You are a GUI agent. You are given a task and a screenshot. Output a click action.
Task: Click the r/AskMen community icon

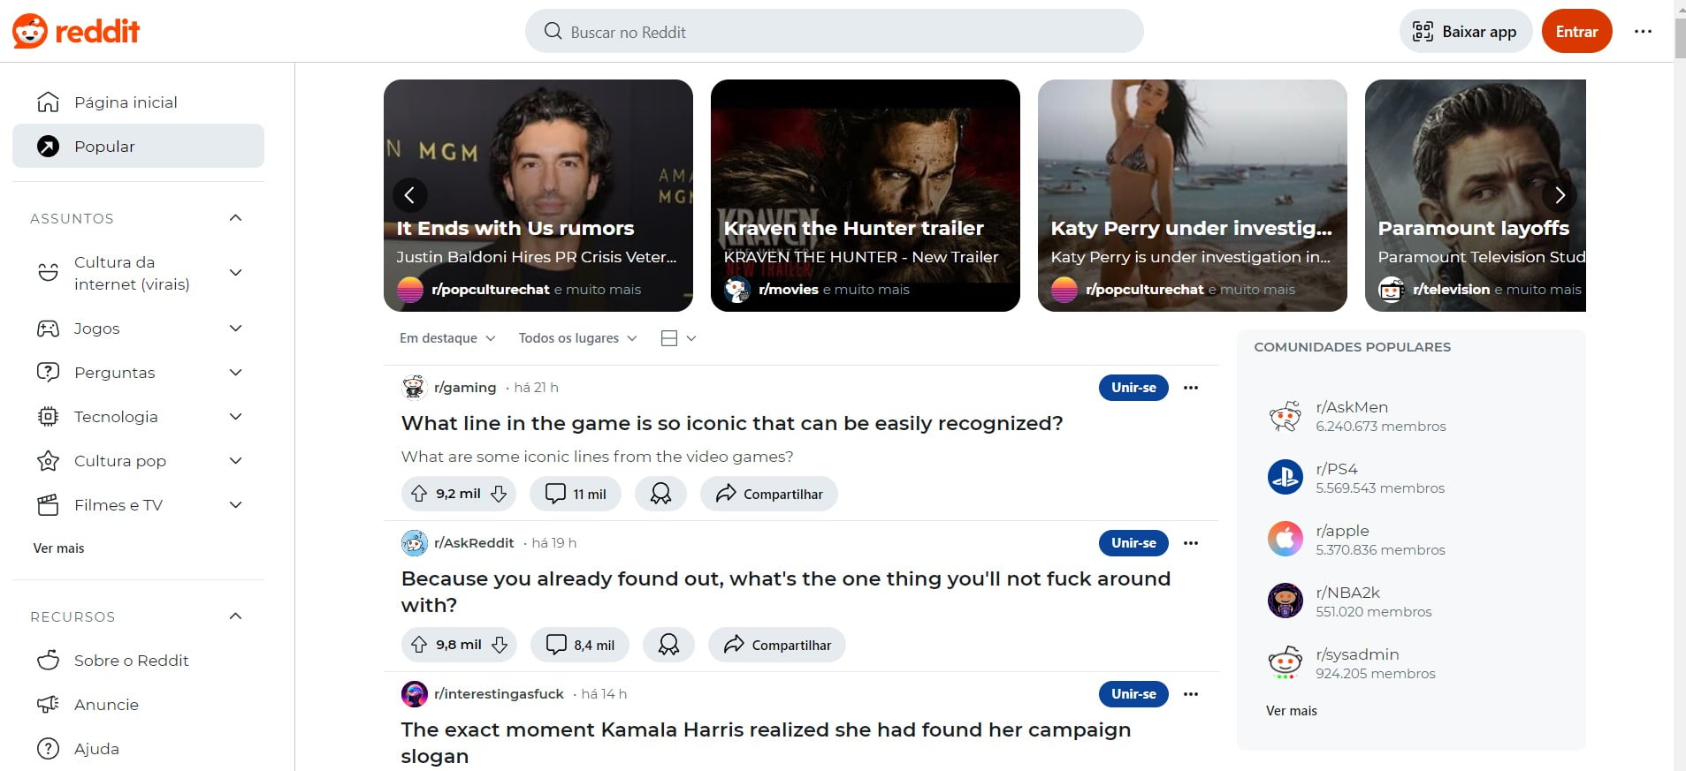1285,416
